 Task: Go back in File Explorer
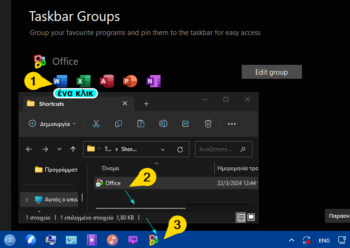tap(29, 149)
